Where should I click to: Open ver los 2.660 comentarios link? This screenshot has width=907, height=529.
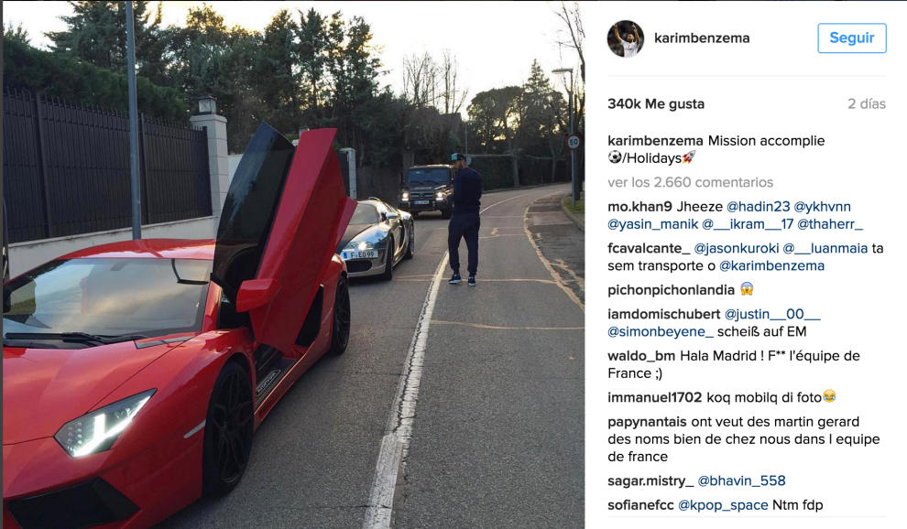[x=690, y=182]
